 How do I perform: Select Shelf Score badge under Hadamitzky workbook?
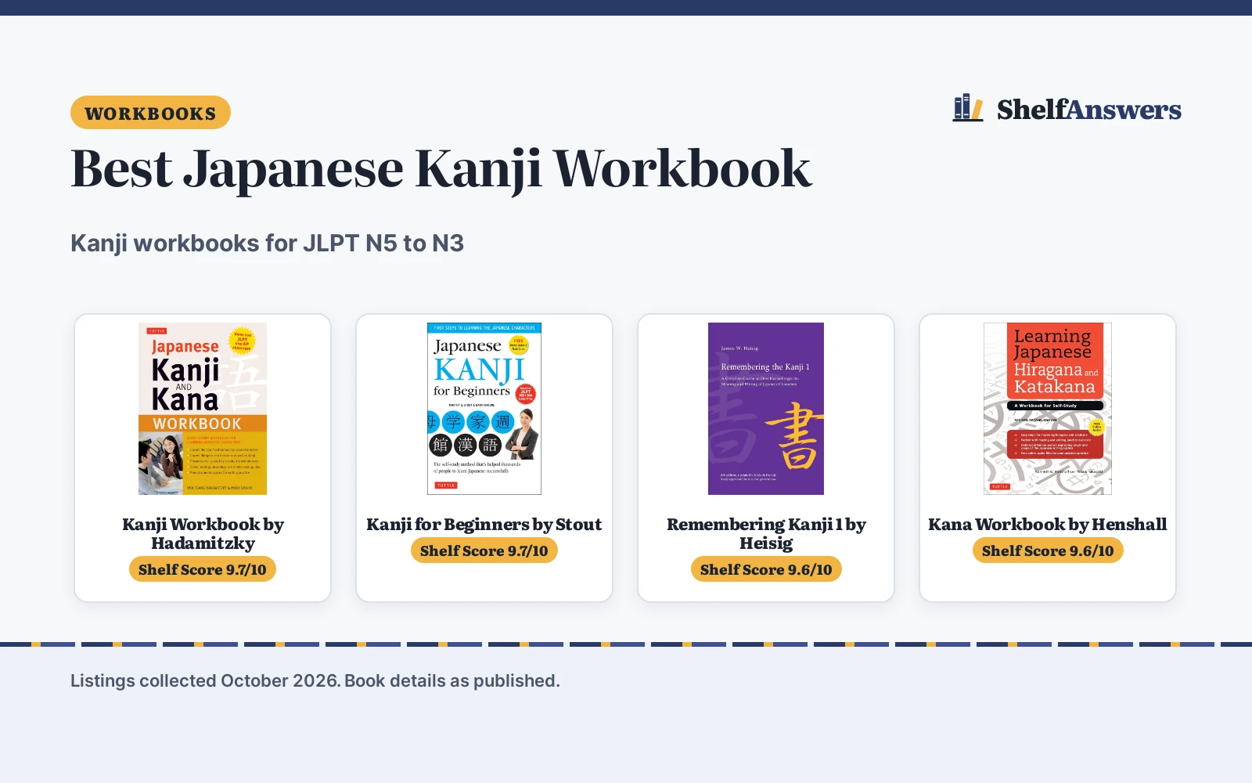coord(203,569)
